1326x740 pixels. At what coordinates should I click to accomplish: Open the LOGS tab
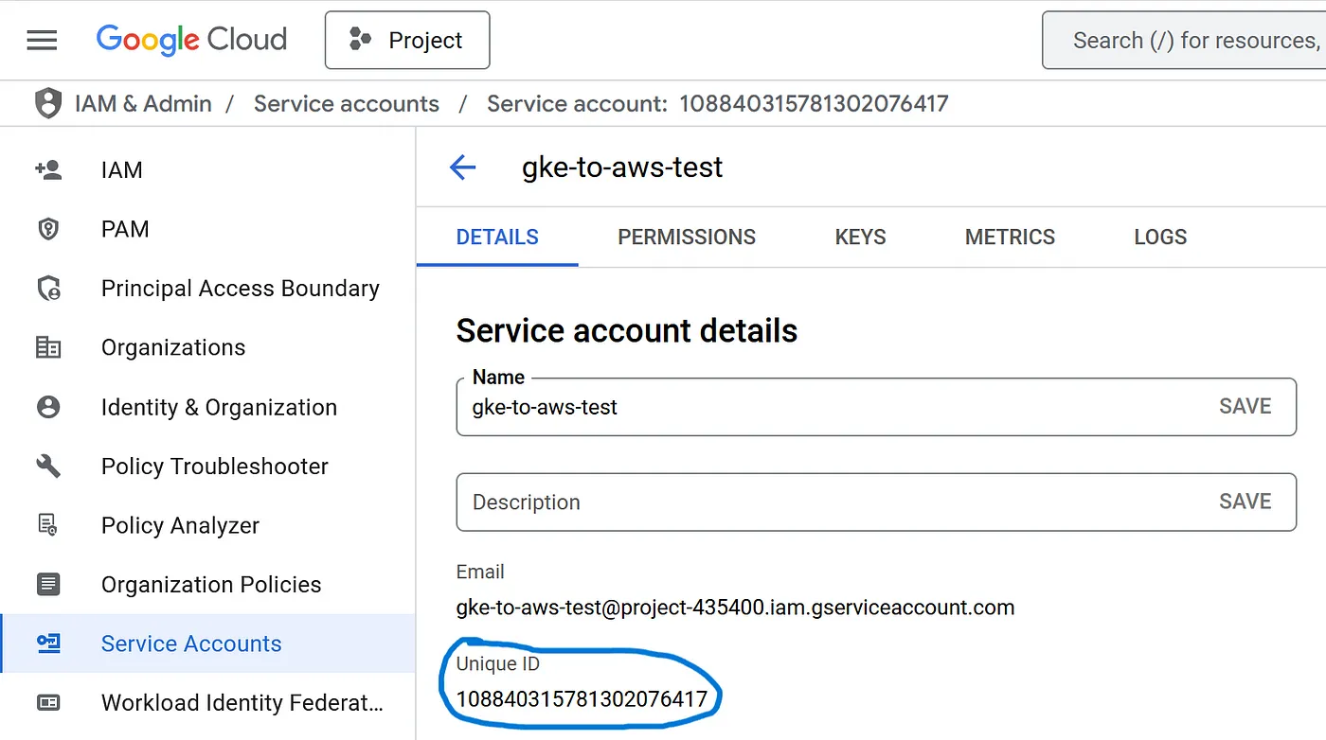[1160, 238]
